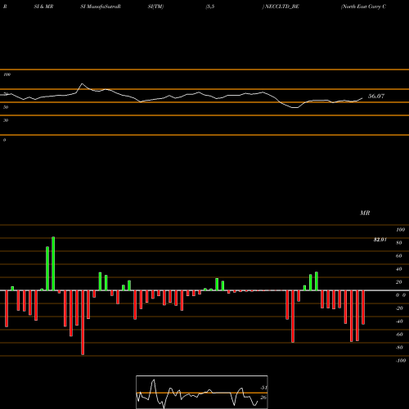Click the '-100' label on MR scale

click(401, 361)
